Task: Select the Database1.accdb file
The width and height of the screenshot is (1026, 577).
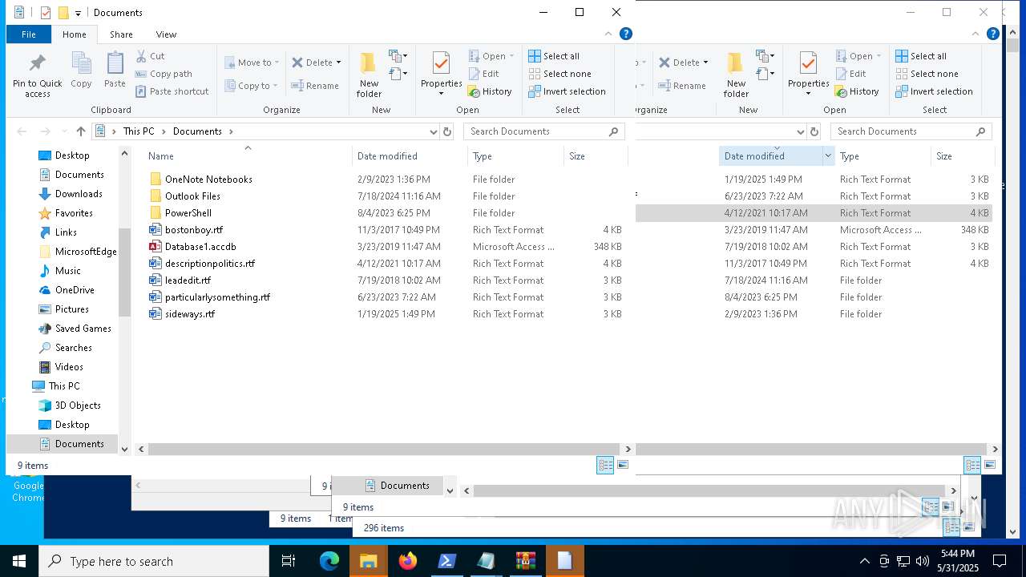Action: (200, 247)
